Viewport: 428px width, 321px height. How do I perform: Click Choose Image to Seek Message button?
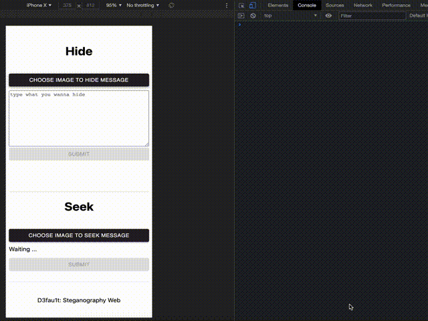79,235
